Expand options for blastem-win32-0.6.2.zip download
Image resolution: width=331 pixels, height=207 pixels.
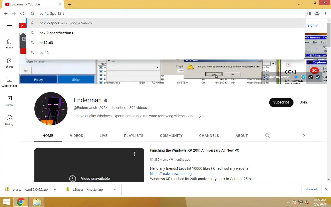[x=55, y=189]
